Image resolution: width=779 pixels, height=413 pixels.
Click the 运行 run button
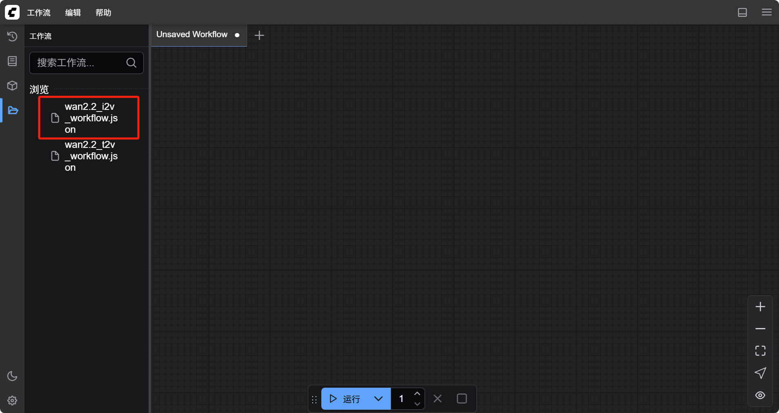click(x=345, y=399)
